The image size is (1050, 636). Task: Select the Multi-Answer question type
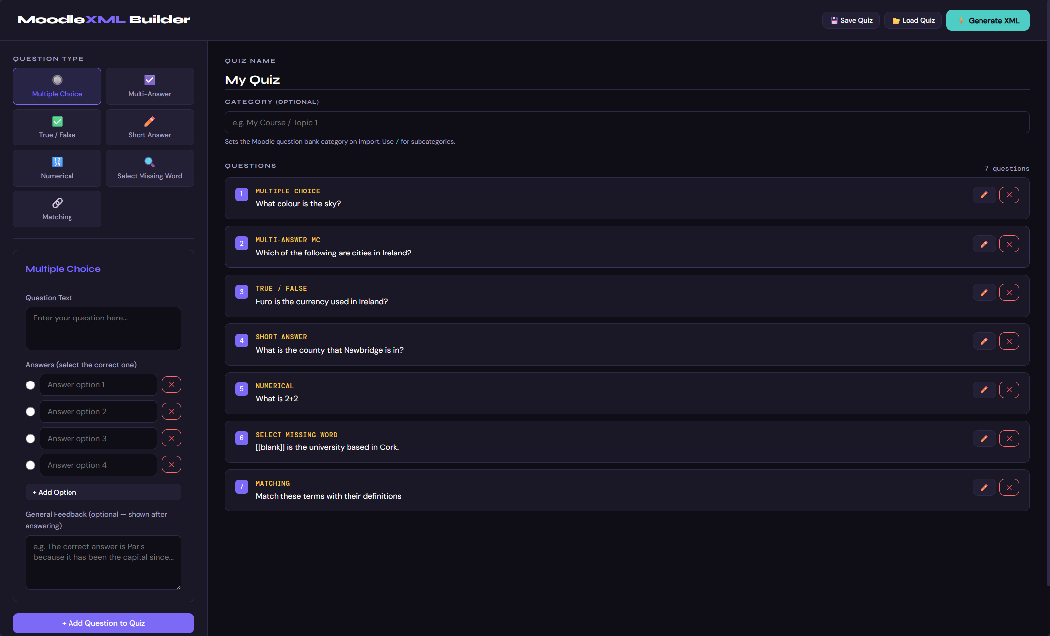[x=149, y=86]
